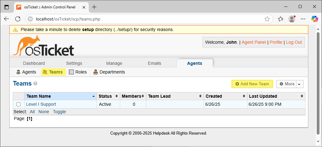This screenshot has width=322, height=147.
Task: Close the osTicket Admin Control Panel tab
Action: 84,7
